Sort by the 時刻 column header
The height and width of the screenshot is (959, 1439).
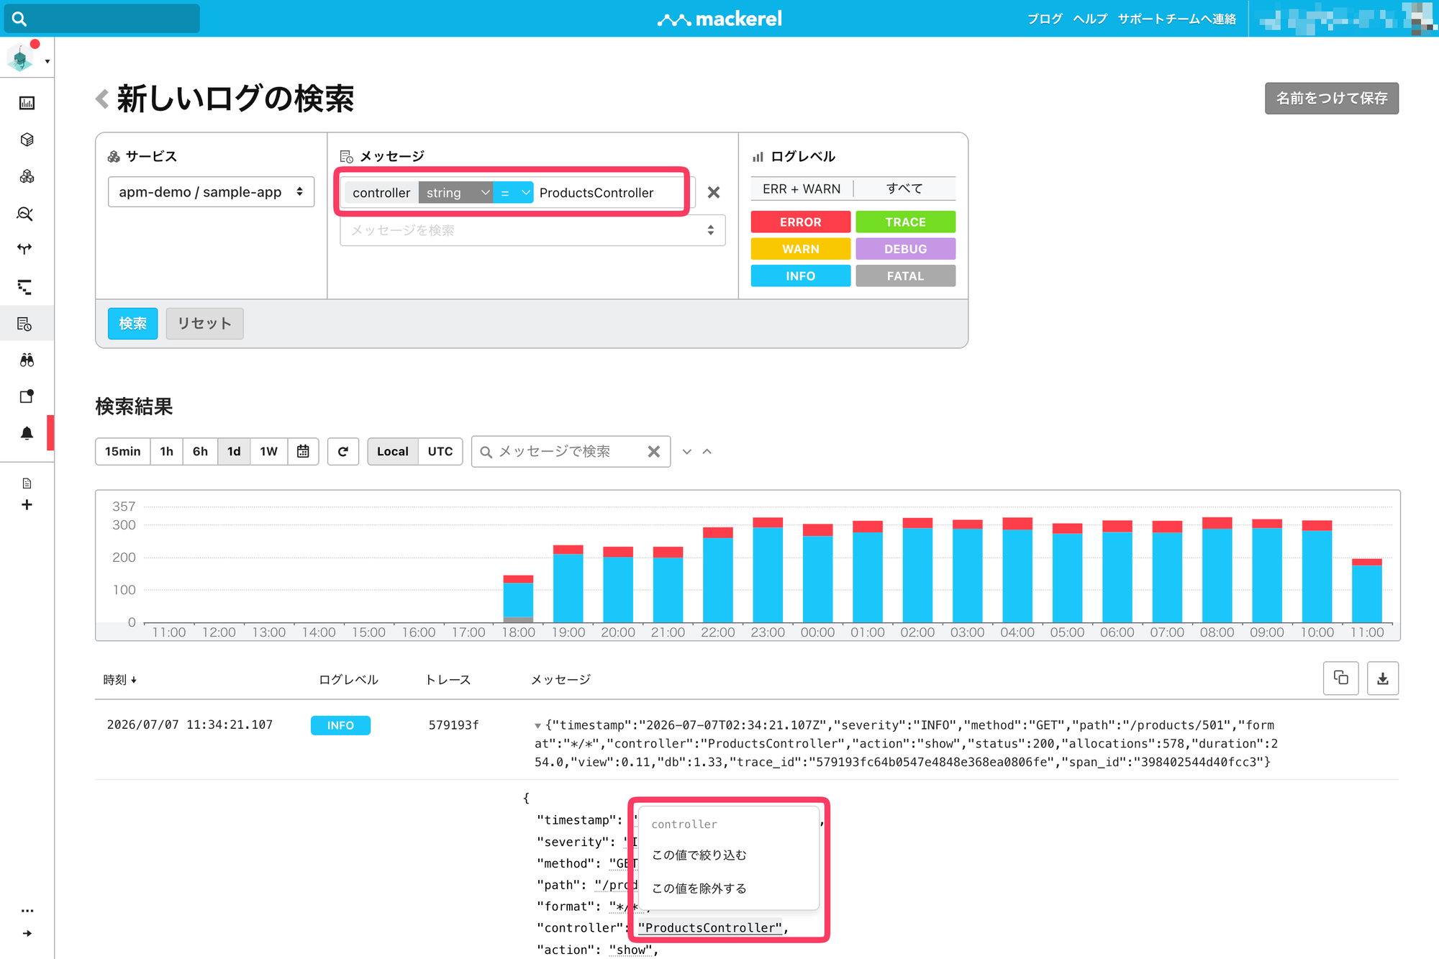(x=119, y=680)
